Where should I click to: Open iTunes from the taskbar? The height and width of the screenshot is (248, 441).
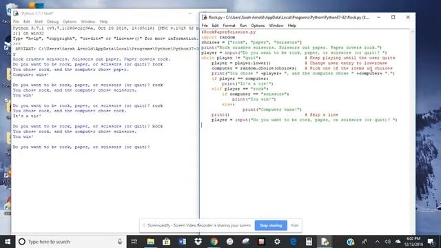(x=229, y=242)
